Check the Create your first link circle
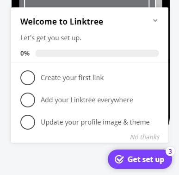 point(28,78)
